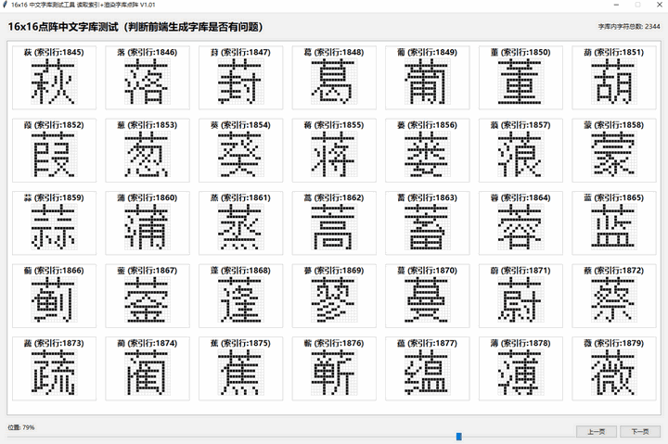Select the 位置: 79% status text

coord(21,427)
